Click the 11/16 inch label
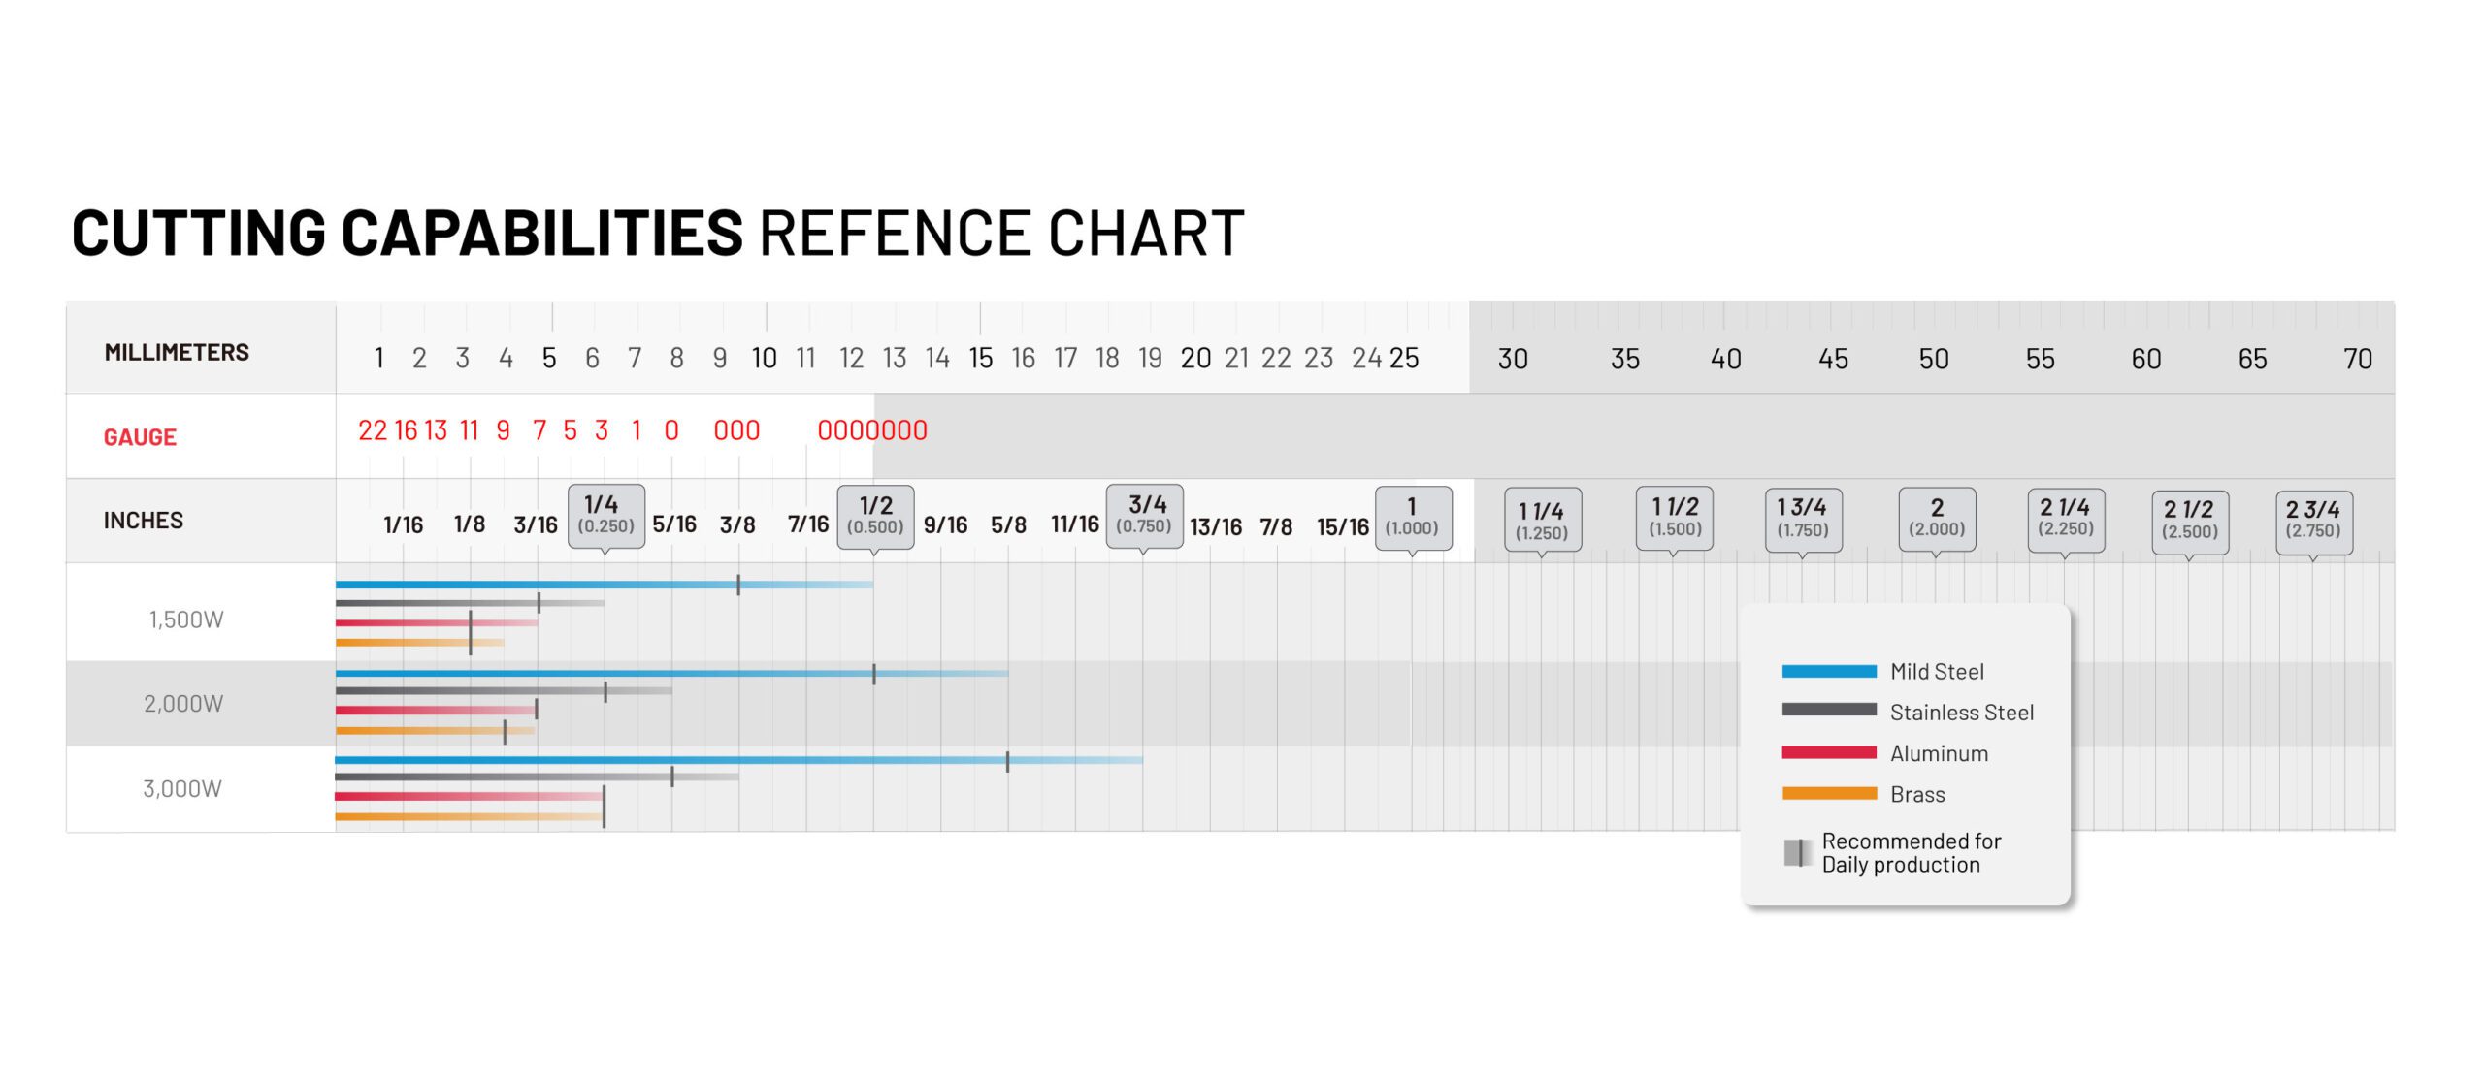 (1075, 524)
